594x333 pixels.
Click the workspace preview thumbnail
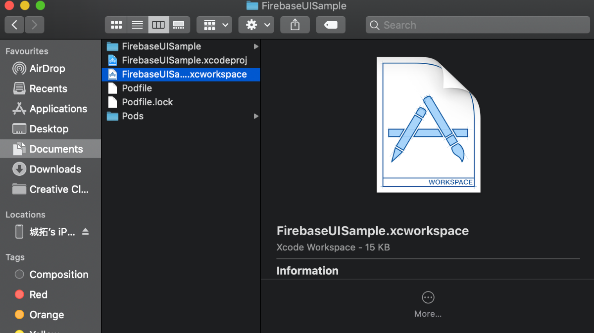point(428,124)
